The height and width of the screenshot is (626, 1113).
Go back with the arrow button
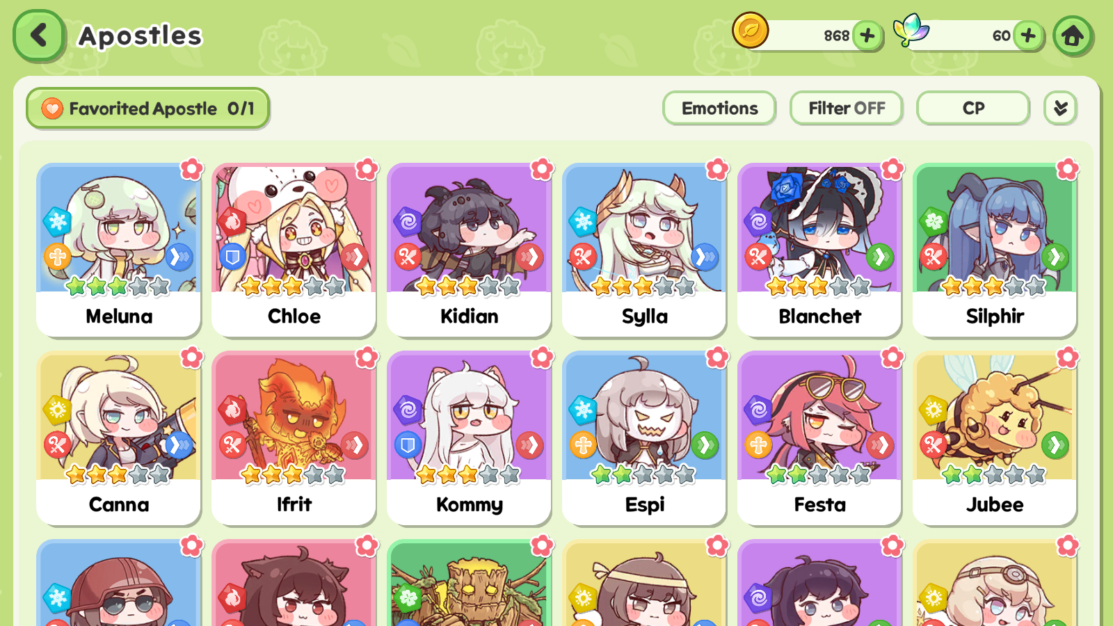coord(39,35)
